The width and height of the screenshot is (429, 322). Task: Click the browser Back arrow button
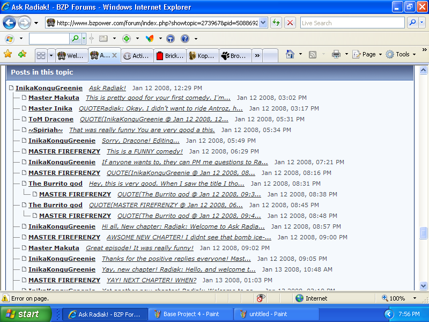click(9, 23)
